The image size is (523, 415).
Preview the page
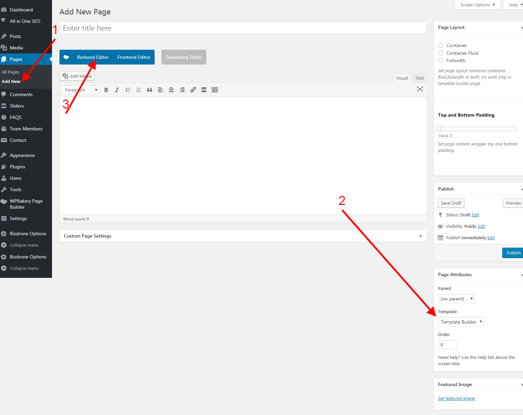pos(513,203)
